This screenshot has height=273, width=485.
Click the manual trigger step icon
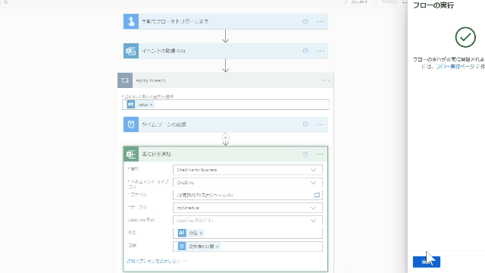coord(131,21)
